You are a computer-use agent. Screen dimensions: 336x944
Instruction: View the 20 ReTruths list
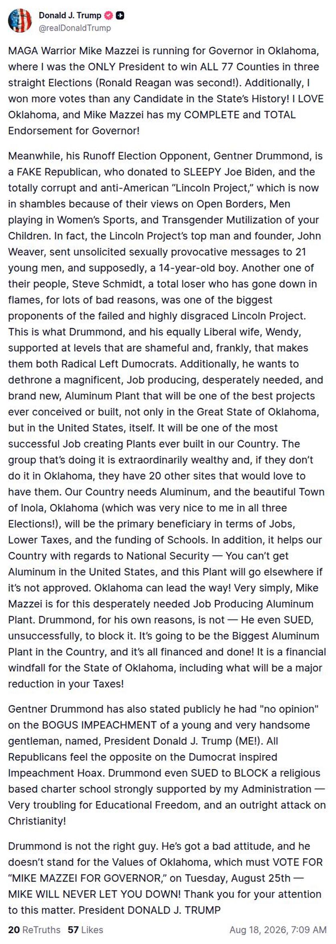pos(34,930)
